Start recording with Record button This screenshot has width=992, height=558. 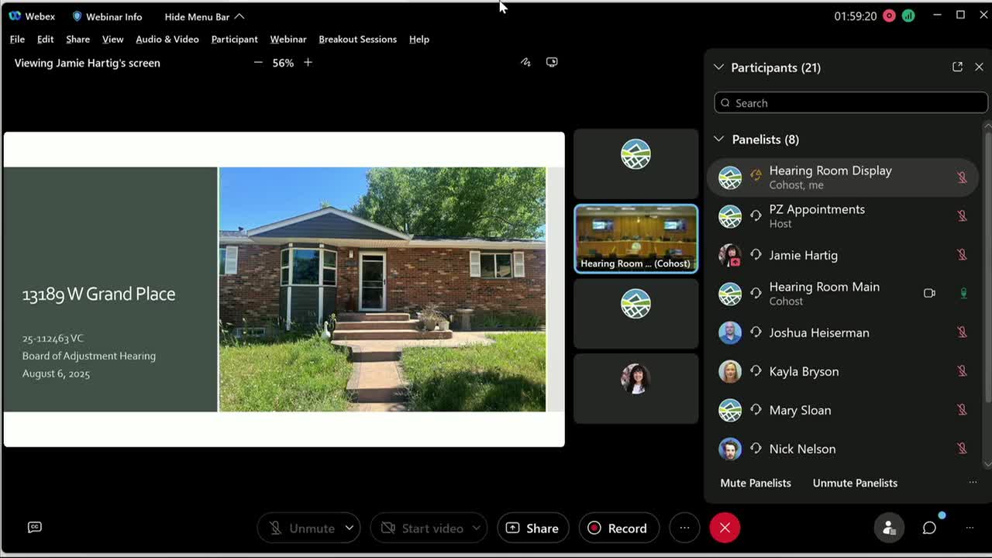click(618, 528)
